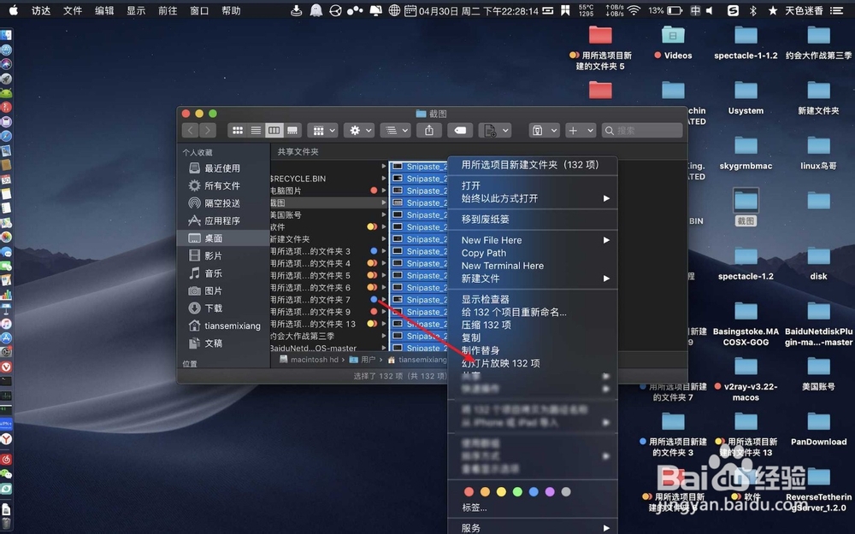Open the new document toolbar dropdown
Viewport: 855px width, 534px height.
point(496,130)
